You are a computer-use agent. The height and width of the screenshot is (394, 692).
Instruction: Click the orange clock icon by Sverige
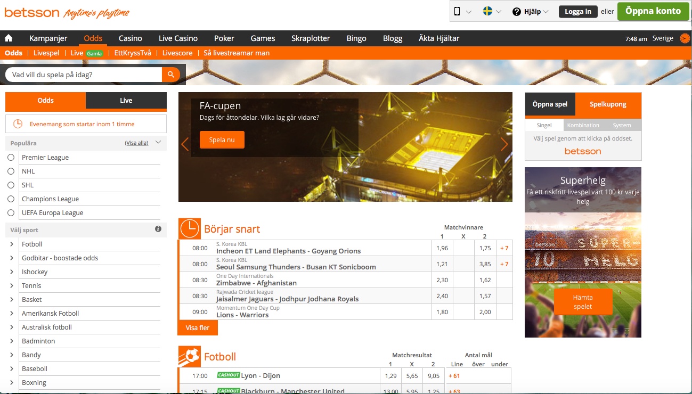[x=685, y=38]
